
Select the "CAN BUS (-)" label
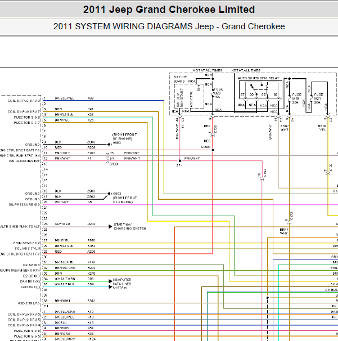30,287
